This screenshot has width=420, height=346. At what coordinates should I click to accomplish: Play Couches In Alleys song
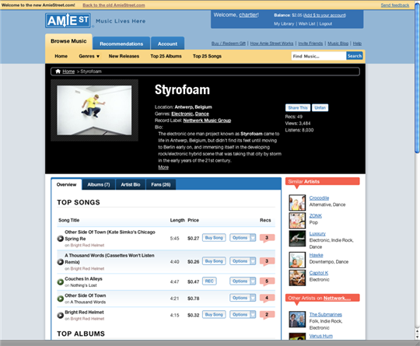60,281
